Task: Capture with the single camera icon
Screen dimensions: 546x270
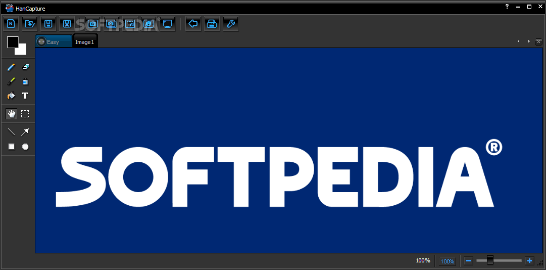Action: (x=92, y=24)
